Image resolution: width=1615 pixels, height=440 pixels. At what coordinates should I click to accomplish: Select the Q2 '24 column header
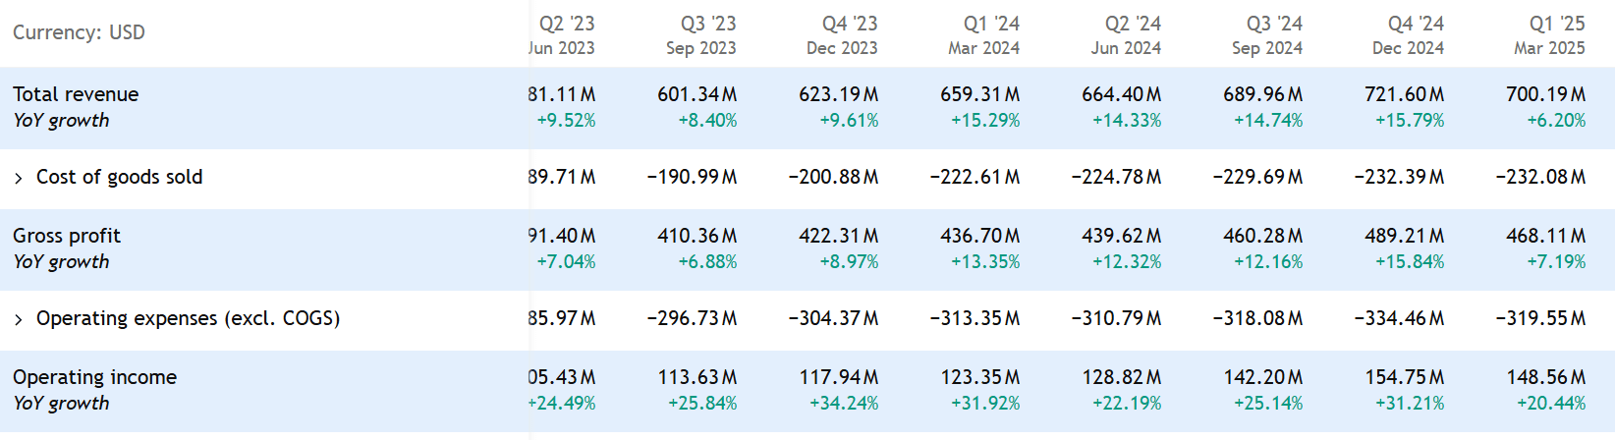click(1132, 24)
